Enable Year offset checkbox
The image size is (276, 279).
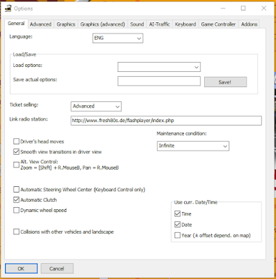177,235
